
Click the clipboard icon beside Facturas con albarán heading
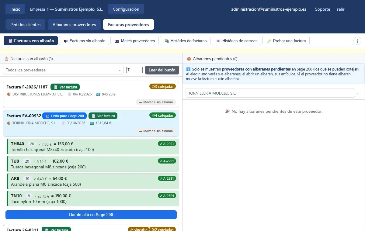[6, 59]
